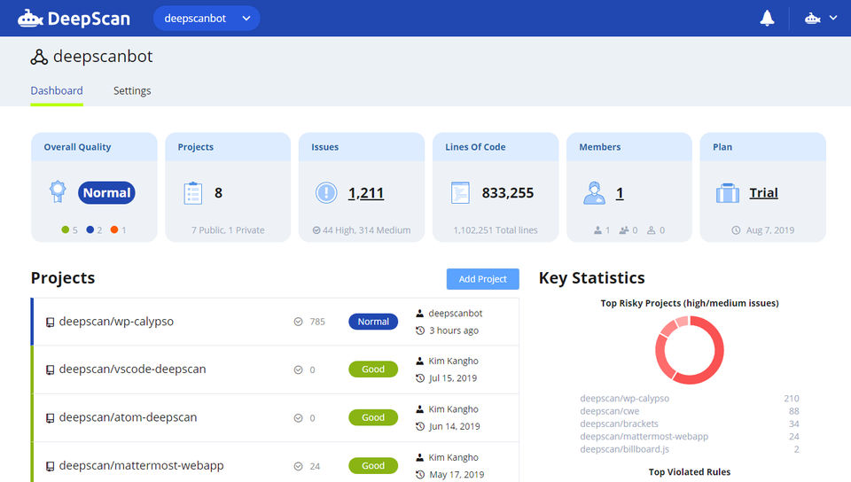Switch to the Settings tab
851x482 pixels.
[x=132, y=90]
